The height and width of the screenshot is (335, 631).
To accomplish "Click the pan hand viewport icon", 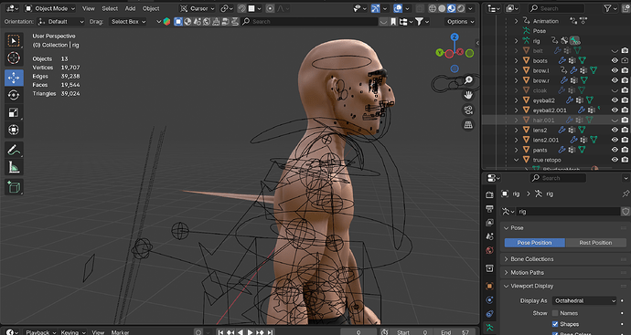I will pyautogui.click(x=468, y=95).
